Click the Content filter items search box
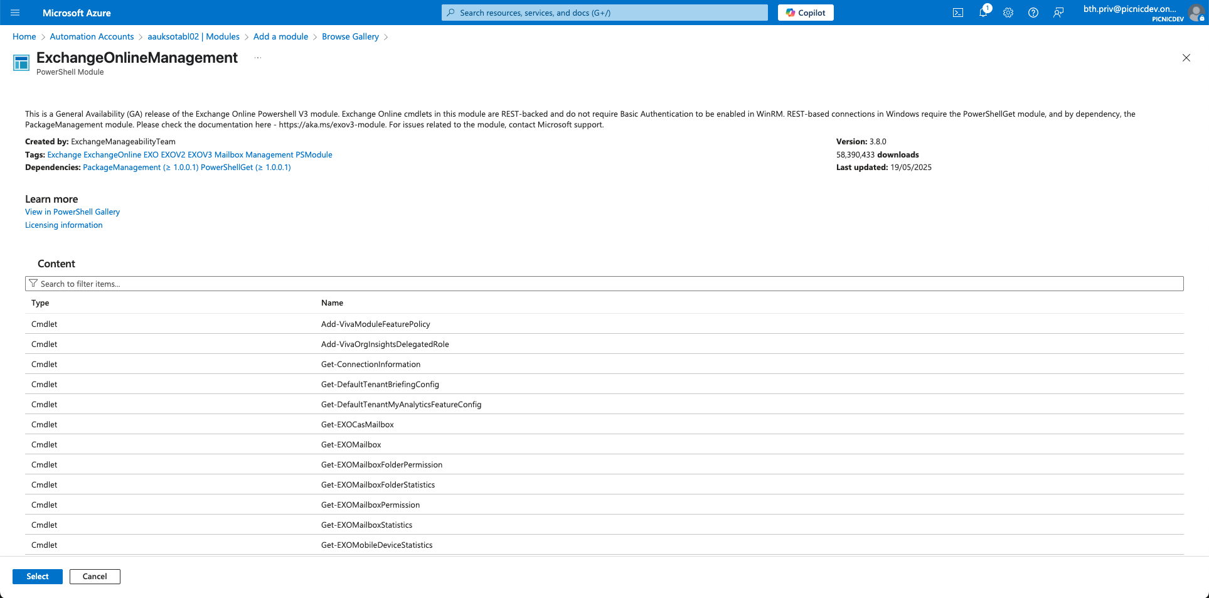This screenshot has height=598, width=1209. coord(604,284)
